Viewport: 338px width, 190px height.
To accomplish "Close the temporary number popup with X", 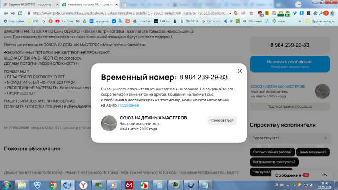I will pyautogui.click(x=239, y=71).
